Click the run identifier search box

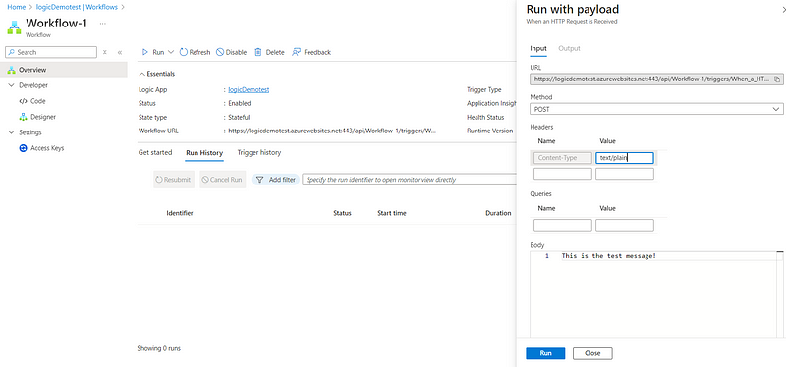409,180
